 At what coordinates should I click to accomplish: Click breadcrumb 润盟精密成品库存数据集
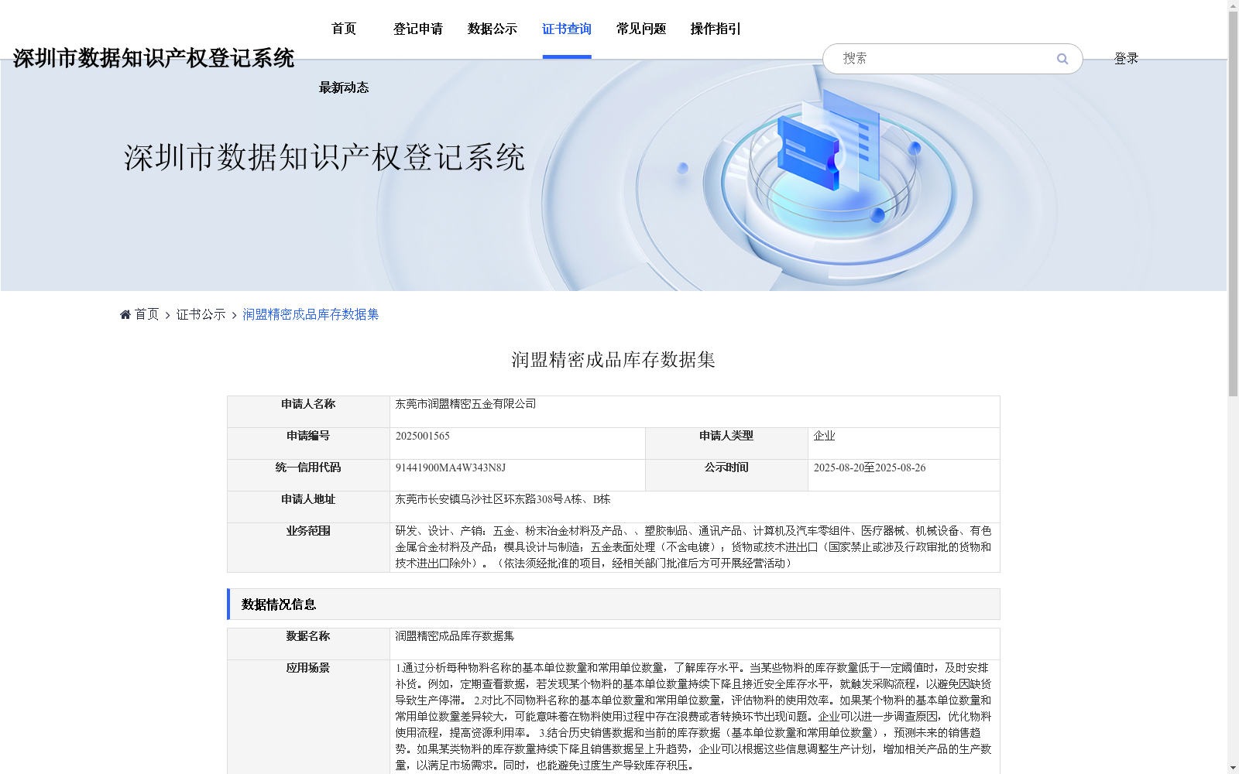pos(311,314)
